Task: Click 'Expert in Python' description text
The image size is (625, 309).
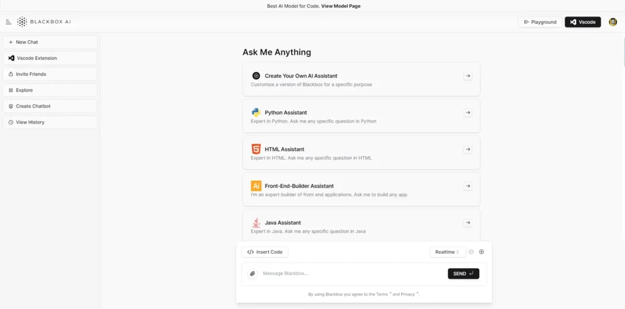Action: 314,121
